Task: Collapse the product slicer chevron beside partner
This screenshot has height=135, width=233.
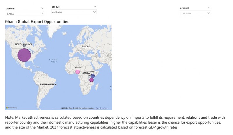Action: point(95,6)
